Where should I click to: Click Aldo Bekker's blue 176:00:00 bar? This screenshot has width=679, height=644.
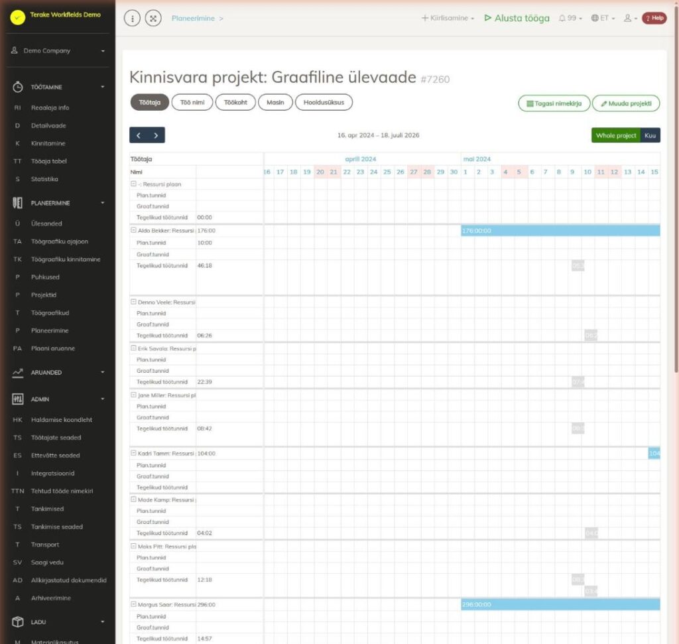click(560, 231)
